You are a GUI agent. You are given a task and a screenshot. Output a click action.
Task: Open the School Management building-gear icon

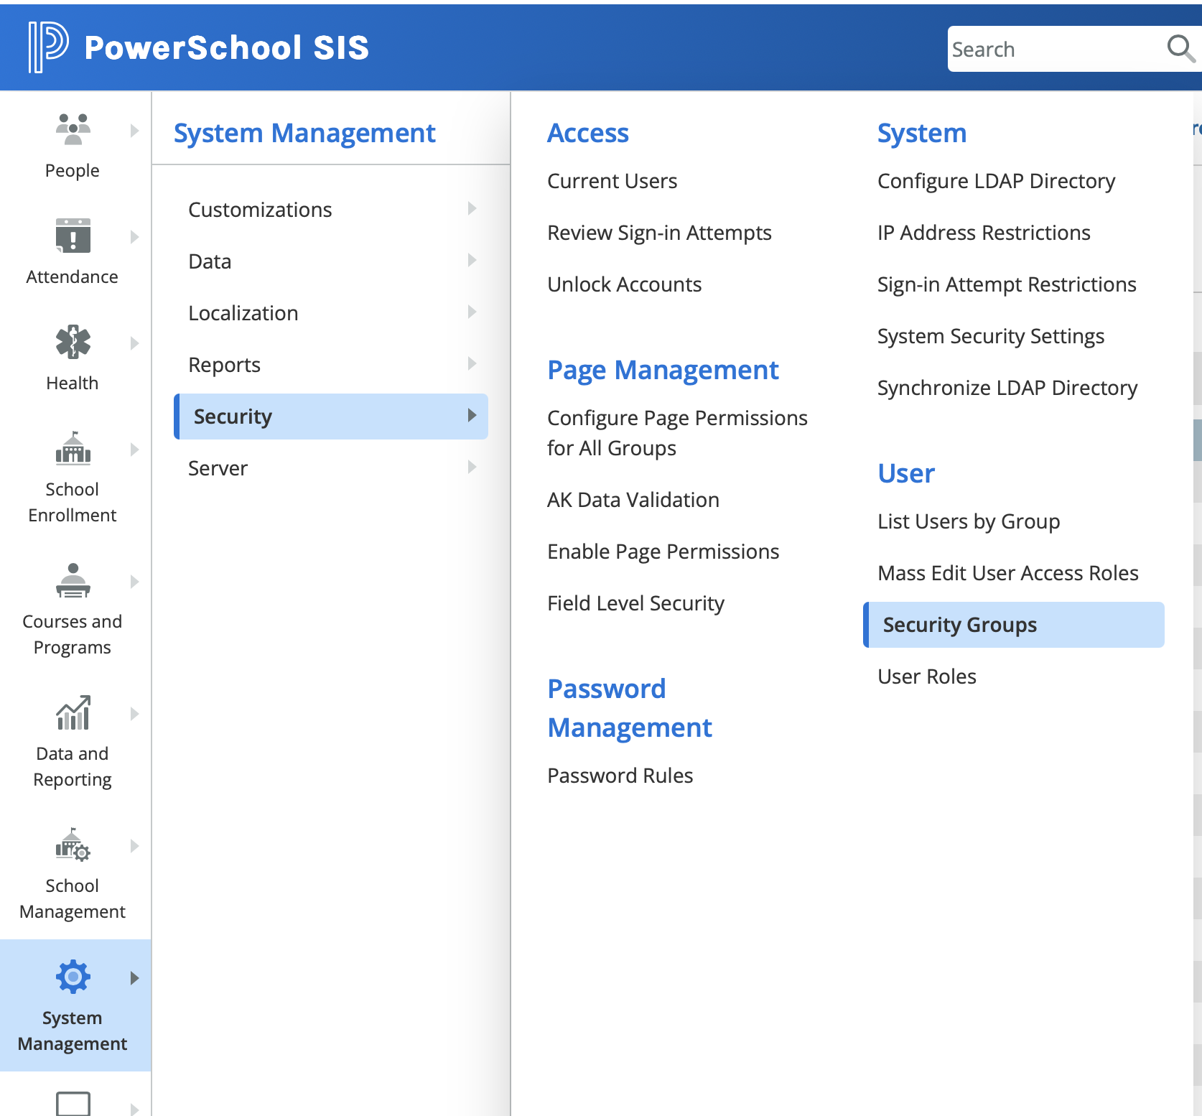[x=73, y=845]
